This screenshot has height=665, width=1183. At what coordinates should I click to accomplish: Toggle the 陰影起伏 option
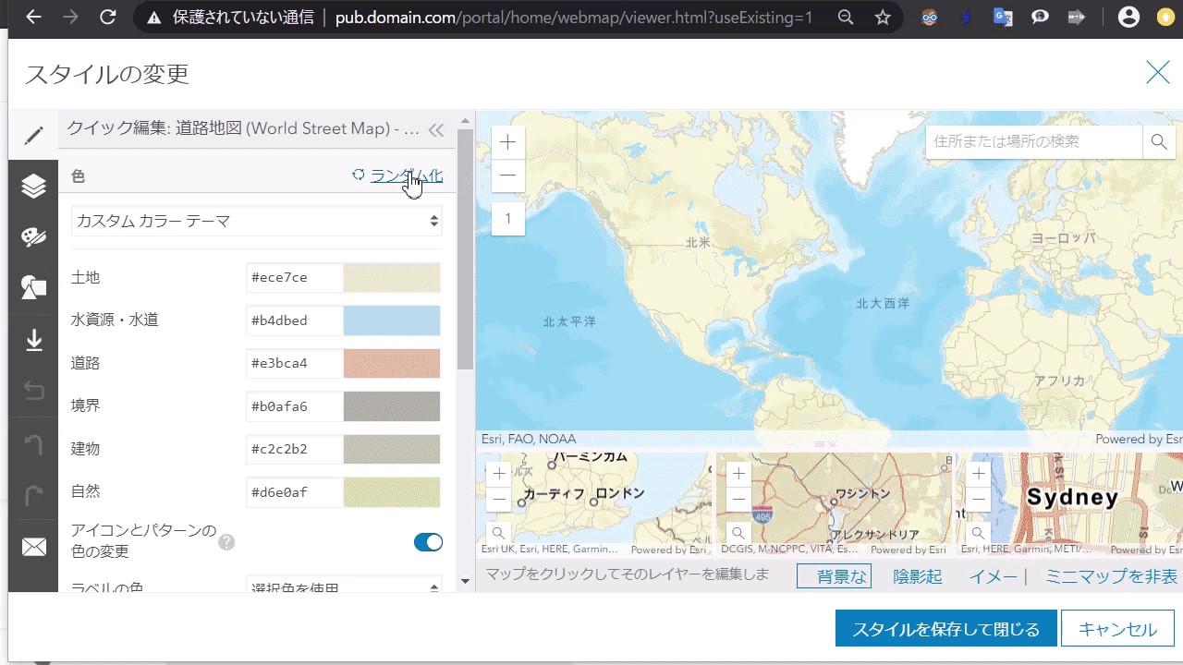[918, 576]
